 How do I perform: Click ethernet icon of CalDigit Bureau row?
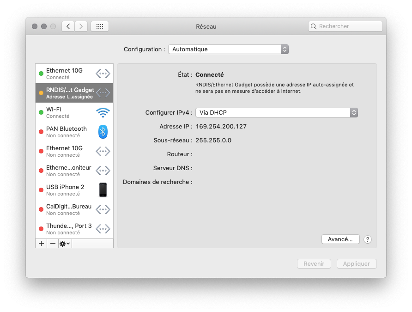(x=103, y=209)
